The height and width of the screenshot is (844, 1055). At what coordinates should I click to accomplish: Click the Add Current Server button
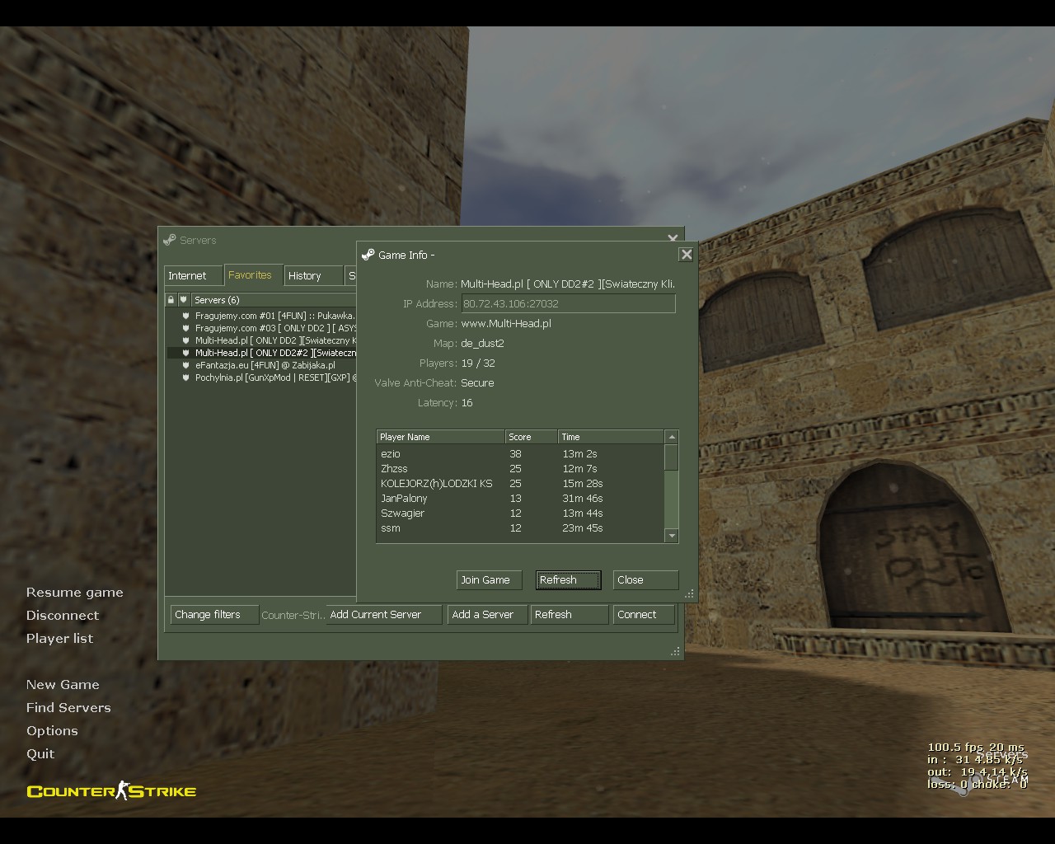click(x=384, y=615)
